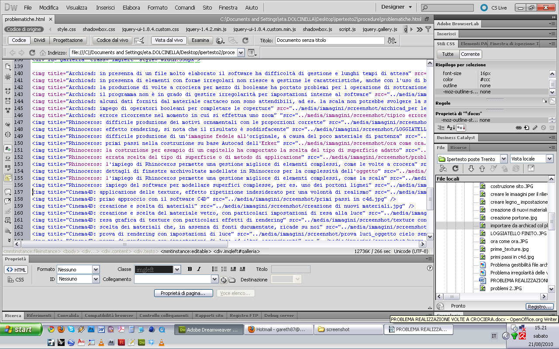This screenshot has height=349, width=559.
Task: Toggle Esamina inspect mode
Action: click(x=200, y=40)
